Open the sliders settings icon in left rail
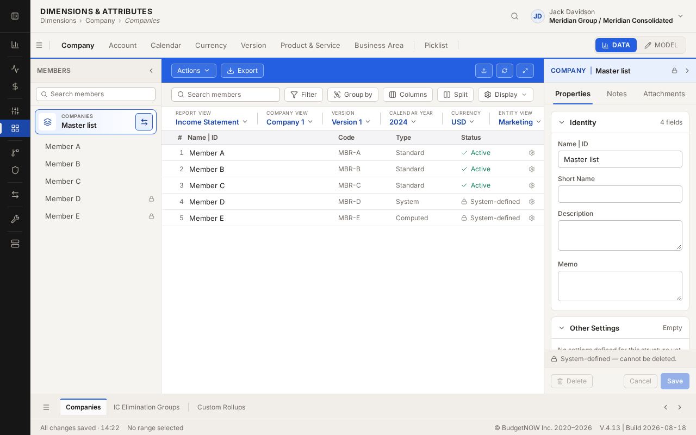This screenshot has width=696, height=435. click(15, 111)
